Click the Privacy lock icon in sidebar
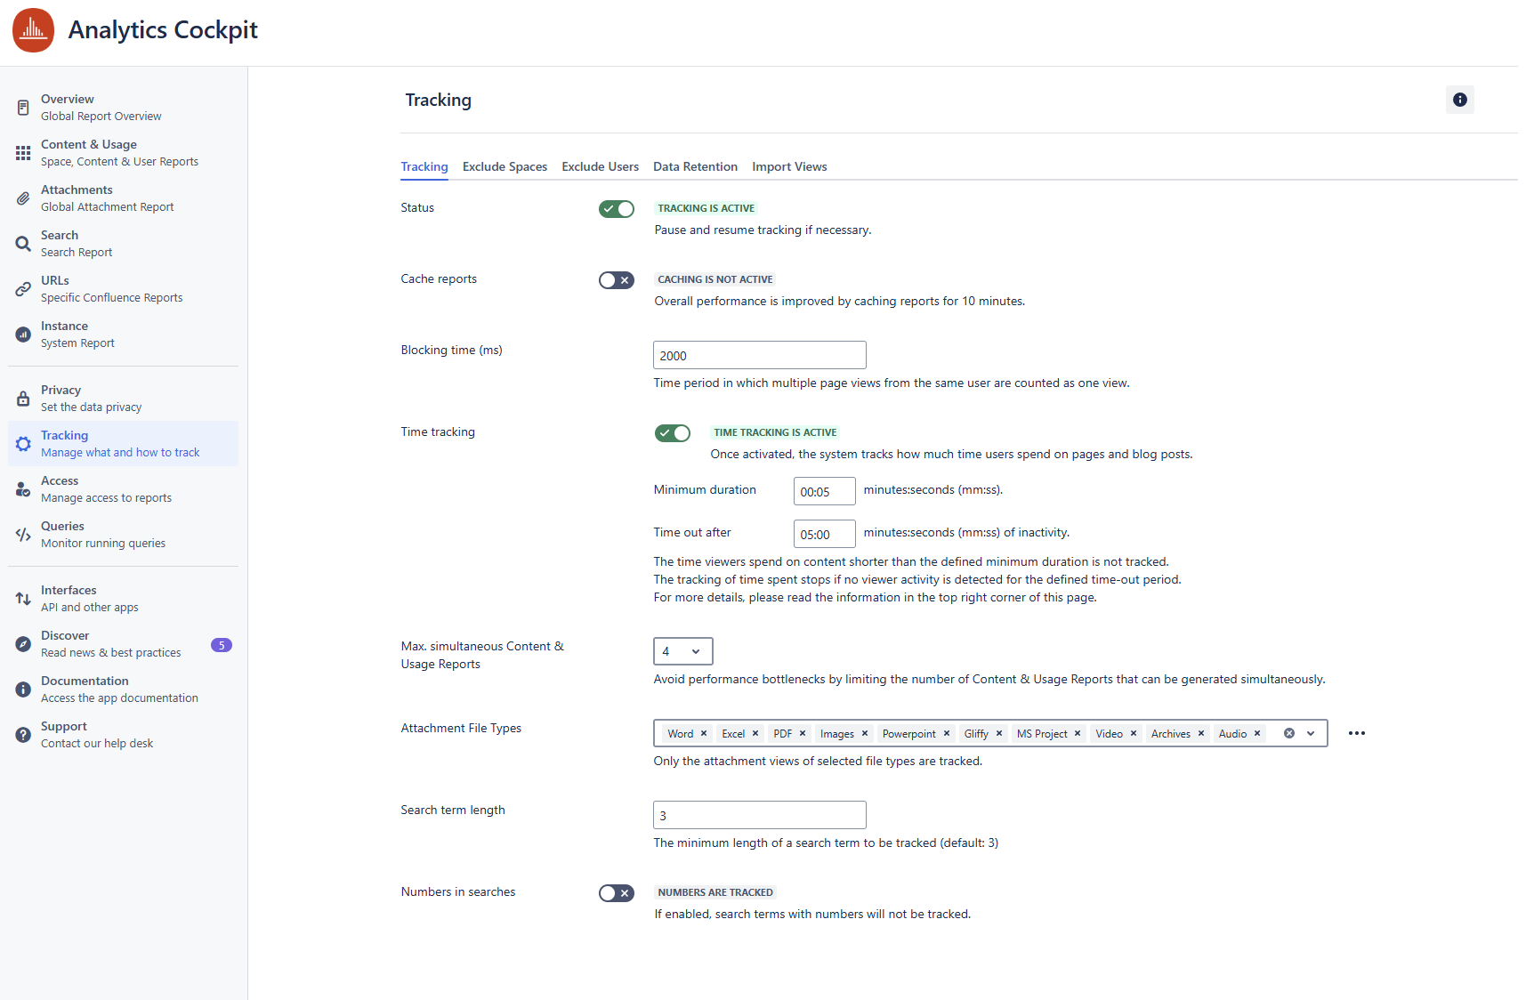The height and width of the screenshot is (1000, 1534). [x=23, y=399]
